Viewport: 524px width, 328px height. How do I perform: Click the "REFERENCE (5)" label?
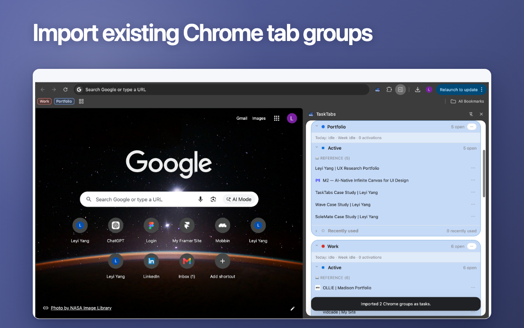point(335,158)
